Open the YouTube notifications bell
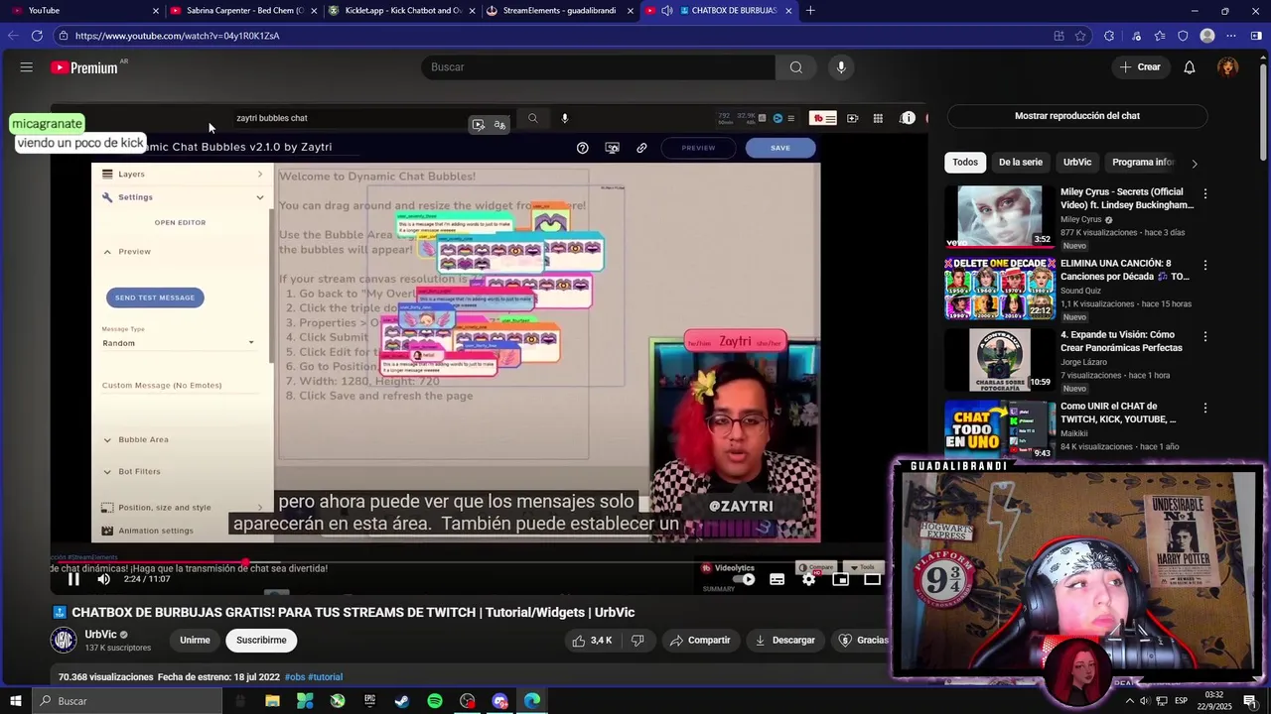Screen dimensions: 1271x714 (1190, 67)
